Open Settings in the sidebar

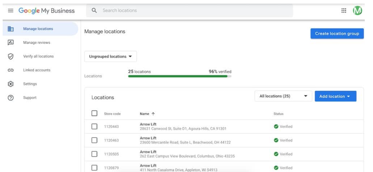(x=30, y=84)
